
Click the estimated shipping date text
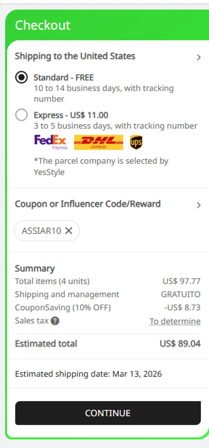(88, 374)
